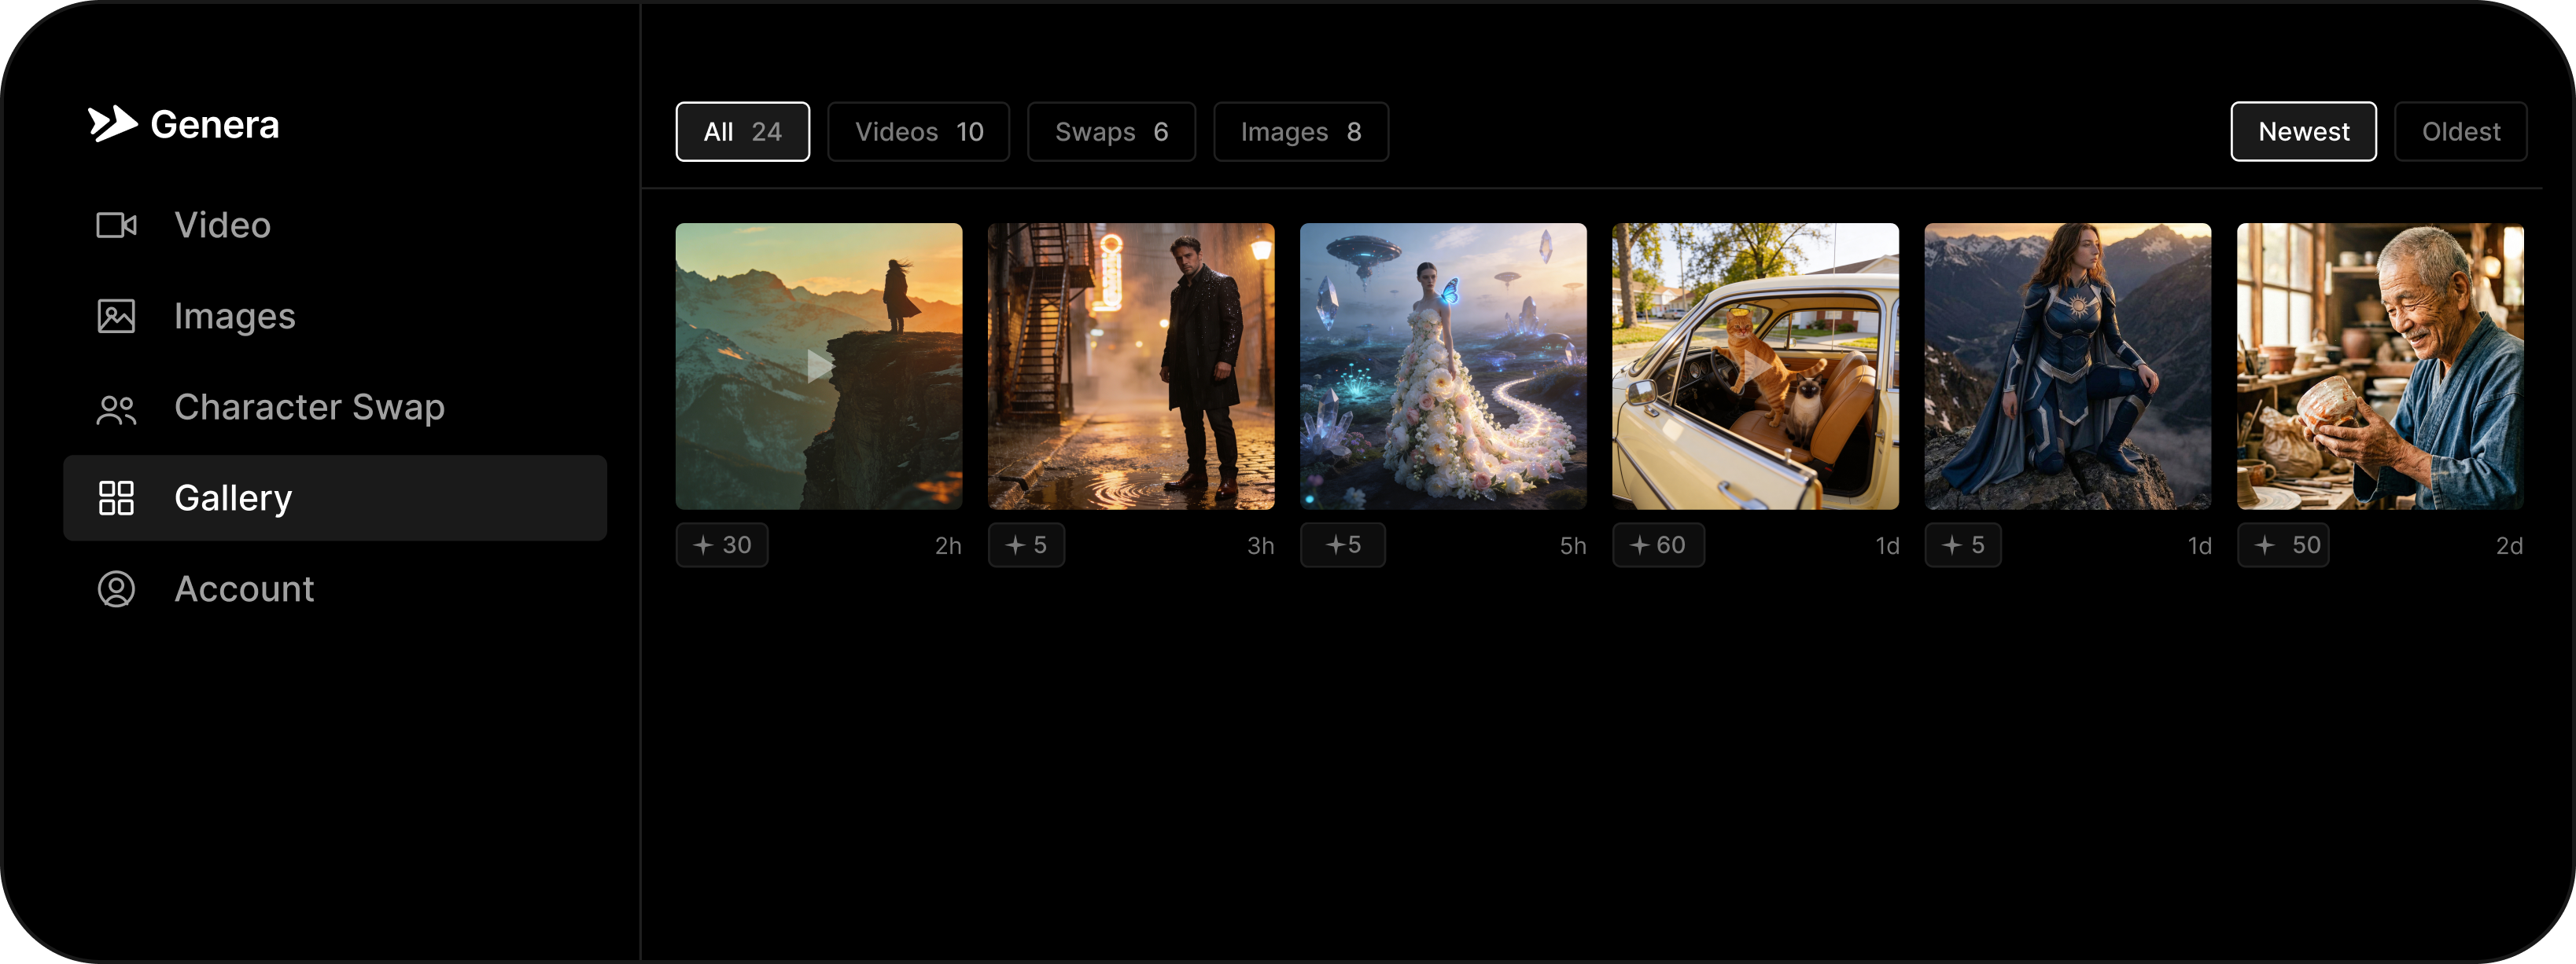Screen dimensions: 2576x964
Task: Sort gallery by Newest
Action: (2302, 132)
